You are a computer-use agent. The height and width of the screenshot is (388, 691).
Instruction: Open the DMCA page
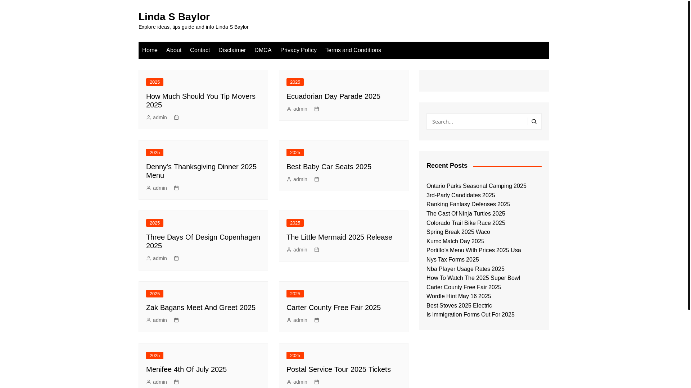[263, 50]
